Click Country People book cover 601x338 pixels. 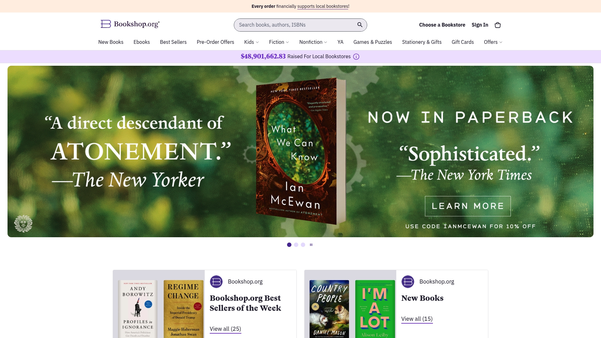tap(329, 309)
